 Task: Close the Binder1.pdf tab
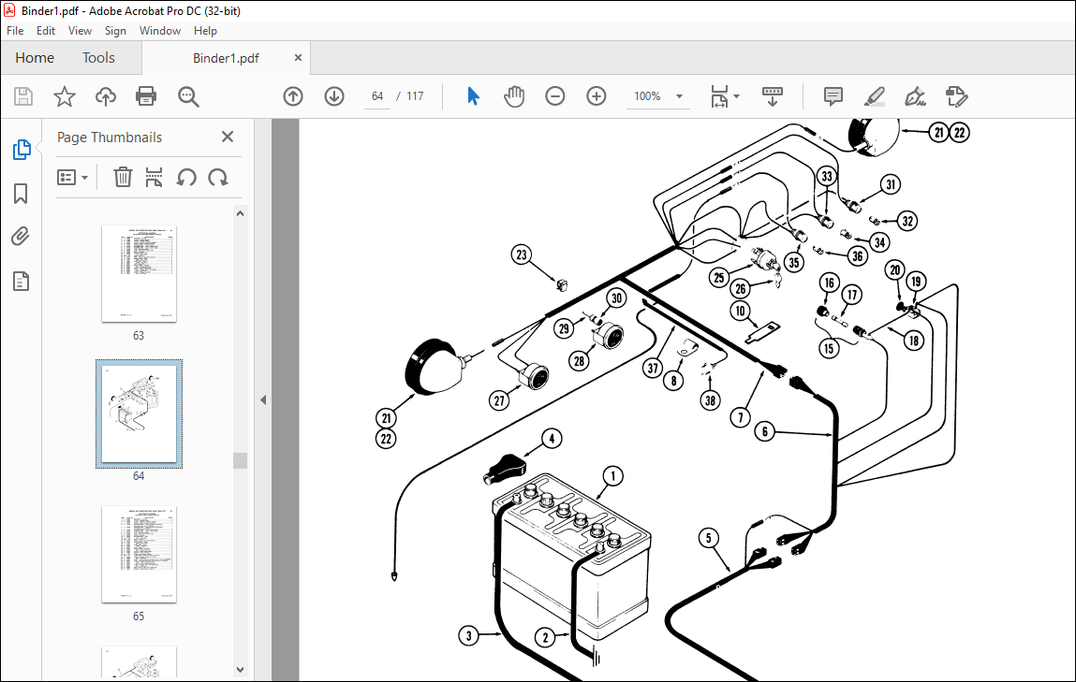pyautogui.click(x=298, y=58)
